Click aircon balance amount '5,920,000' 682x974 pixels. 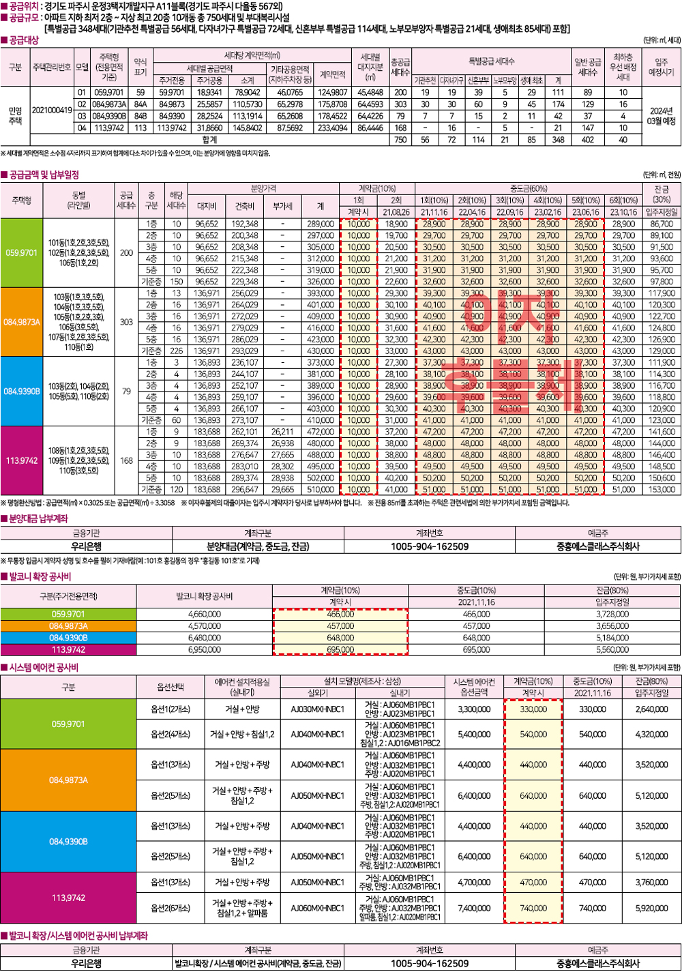pyautogui.click(x=651, y=909)
